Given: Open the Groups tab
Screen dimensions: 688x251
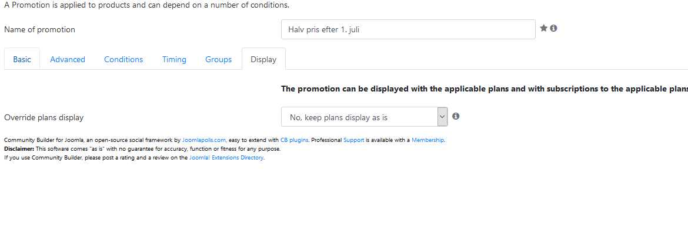Looking at the screenshot, I should point(219,59).
